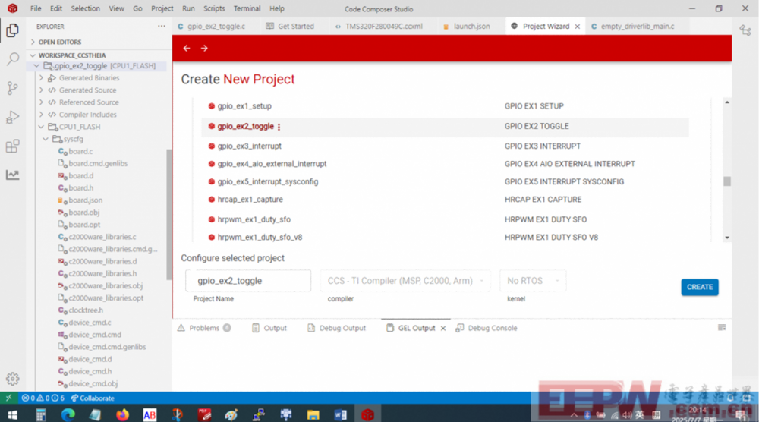
Task: Open Calculator from taskbar
Action: [x=41, y=414]
